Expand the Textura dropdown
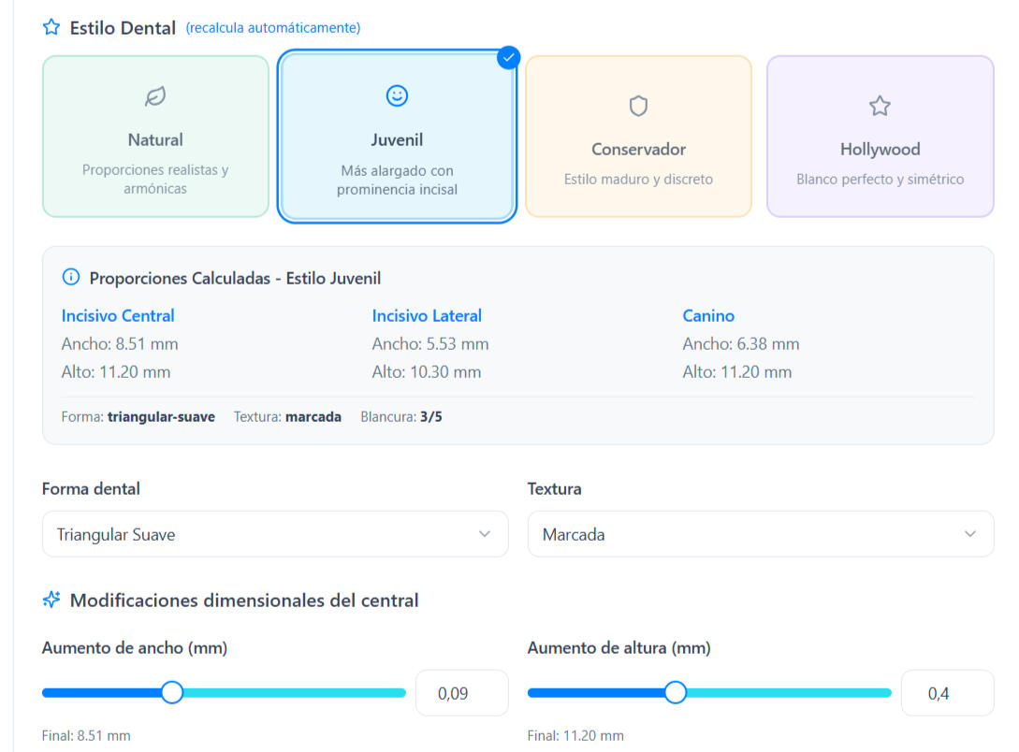1019x752 pixels. click(760, 534)
